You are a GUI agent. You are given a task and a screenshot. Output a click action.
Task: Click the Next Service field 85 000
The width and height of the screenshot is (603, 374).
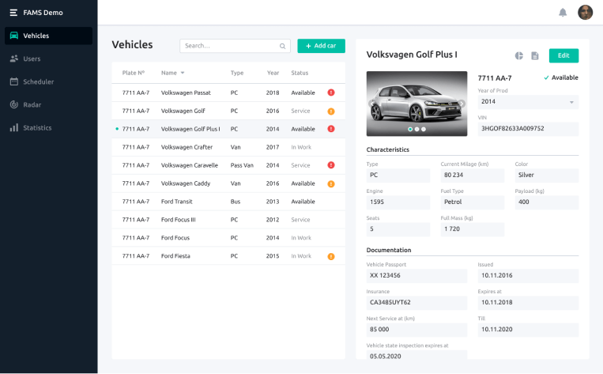coord(416,330)
